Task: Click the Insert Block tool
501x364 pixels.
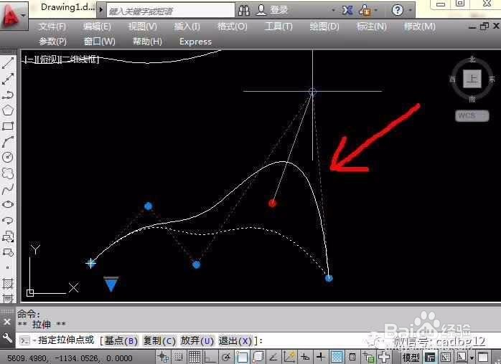Action: [8, 236]
